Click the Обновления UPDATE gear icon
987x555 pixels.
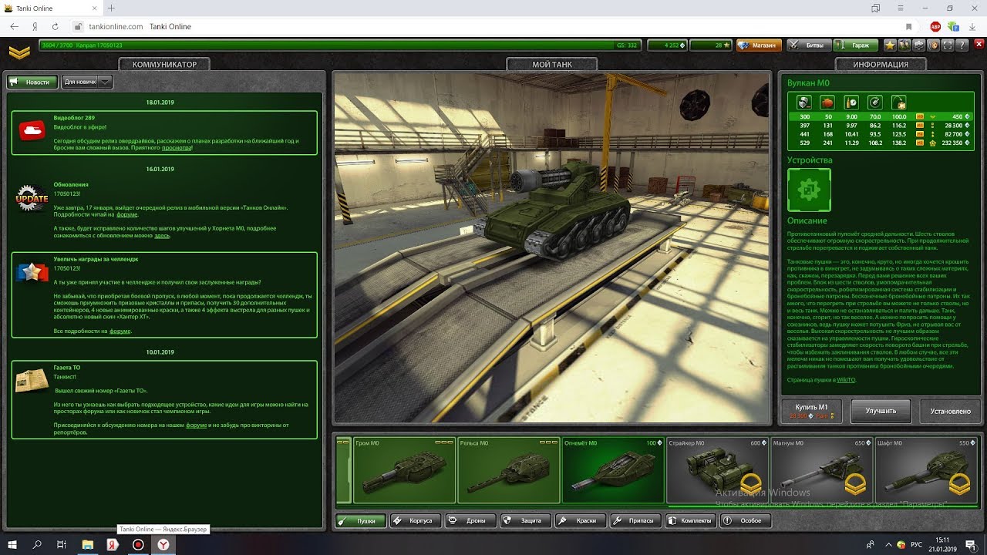(x=32, y=198)
